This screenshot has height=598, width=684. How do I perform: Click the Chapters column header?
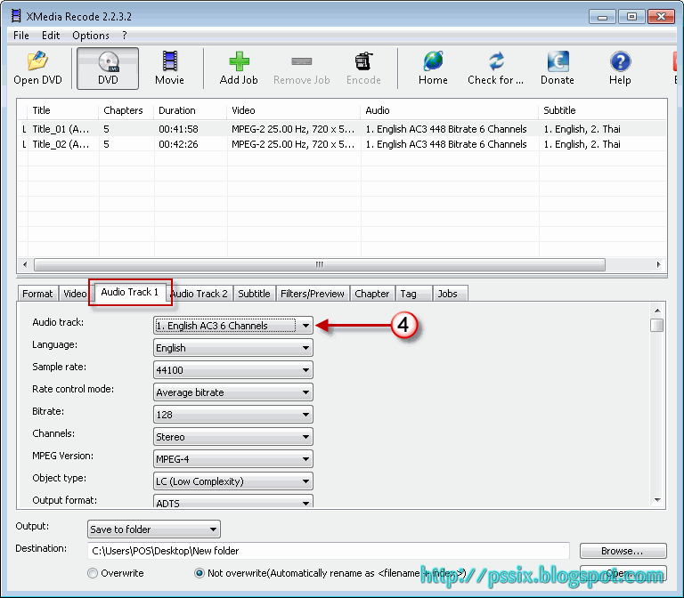[x=126, y=110]
